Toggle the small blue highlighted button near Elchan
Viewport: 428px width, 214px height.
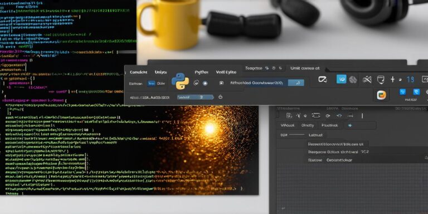151,84
